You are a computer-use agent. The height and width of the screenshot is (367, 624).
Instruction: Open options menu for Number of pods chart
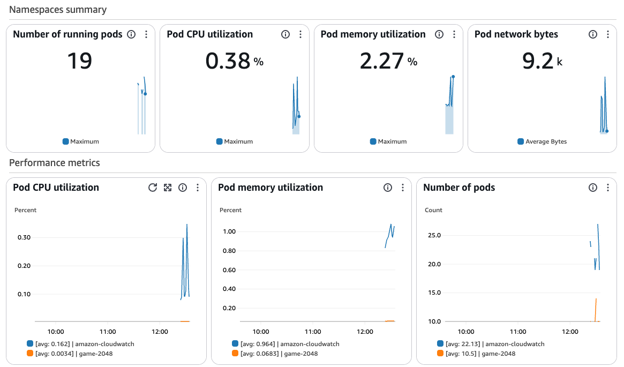(x=608, y=188)
